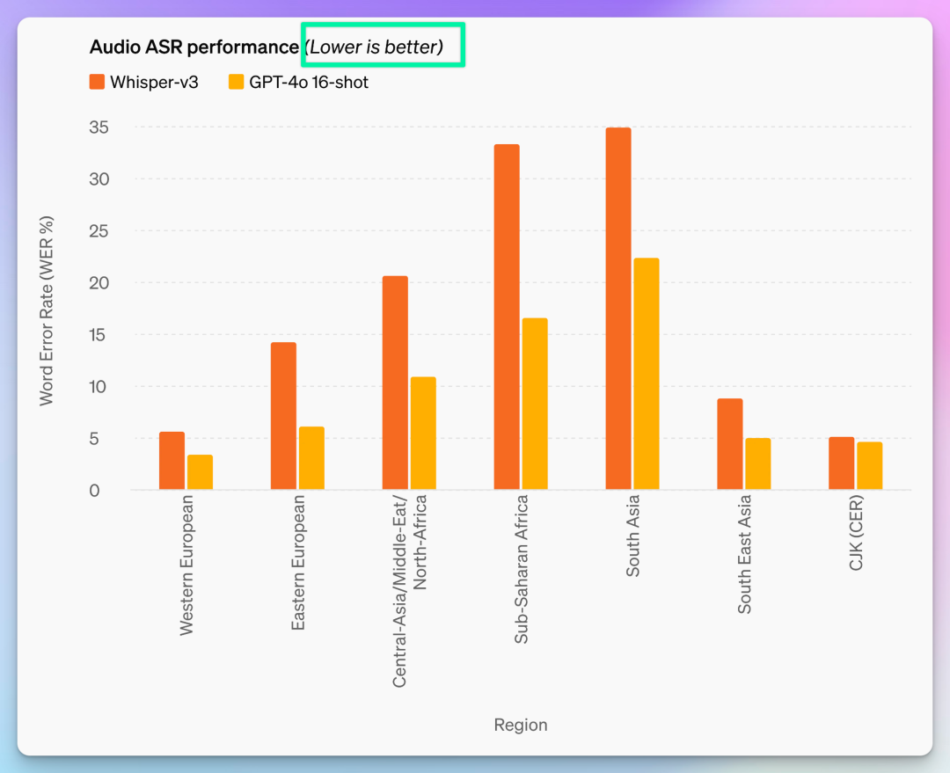Viewport: 950px width, 773px height.
Task: Toggle the Whisper-v3 legend label
Action: (x=154, y=83)
